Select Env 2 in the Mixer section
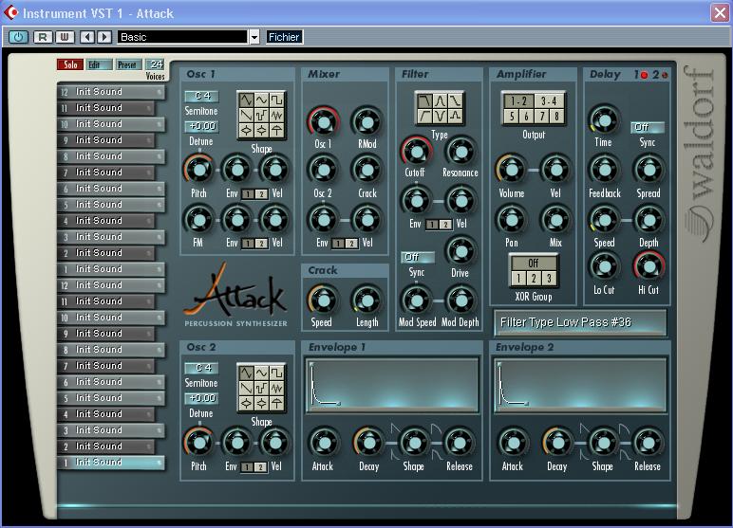Screen dimensions: 733x528 tap(351, 244)
